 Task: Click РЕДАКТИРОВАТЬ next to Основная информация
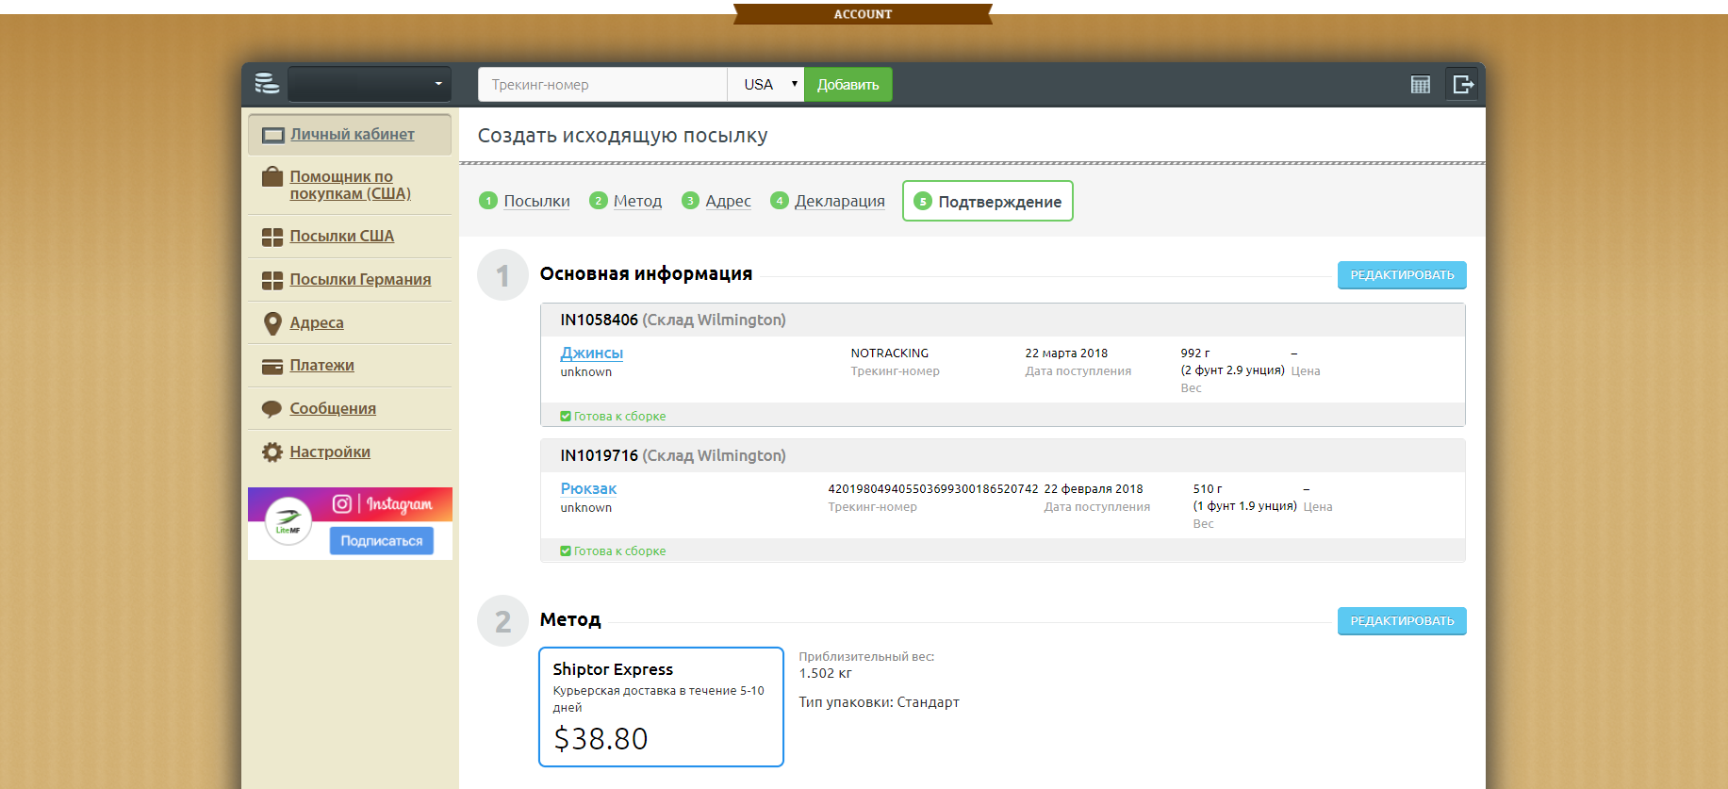tap(1401, 275)
